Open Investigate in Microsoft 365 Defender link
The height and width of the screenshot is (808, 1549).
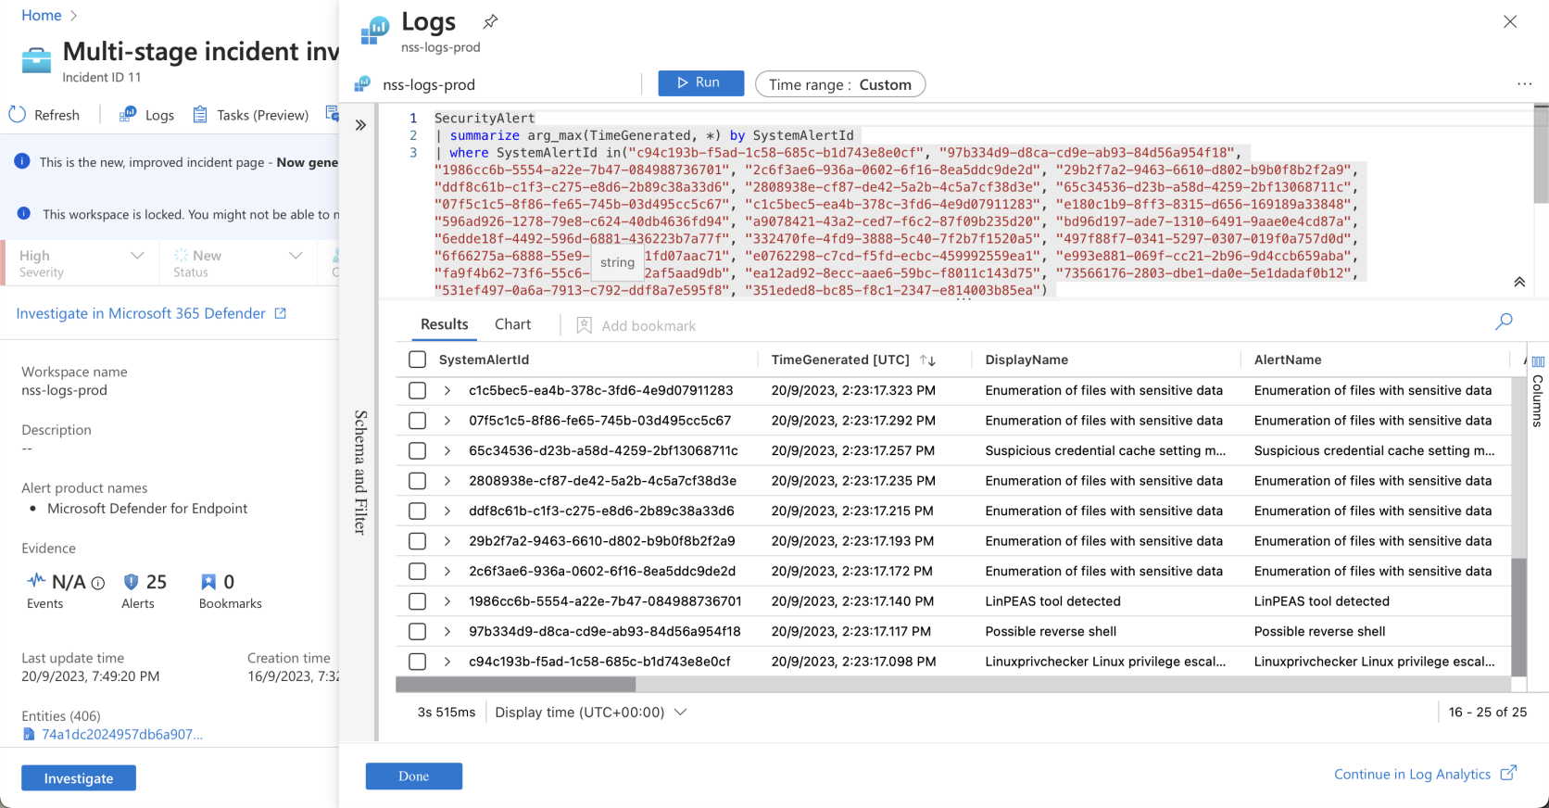tap(151, 313)
